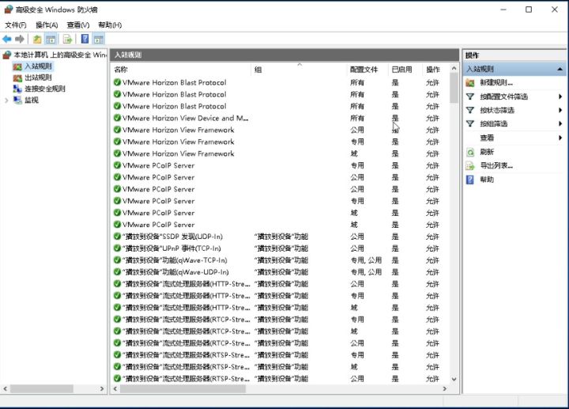This screenshot has height=409, width=569.
Task: Click the Export list toolbar icon
Action: (67, 39)
